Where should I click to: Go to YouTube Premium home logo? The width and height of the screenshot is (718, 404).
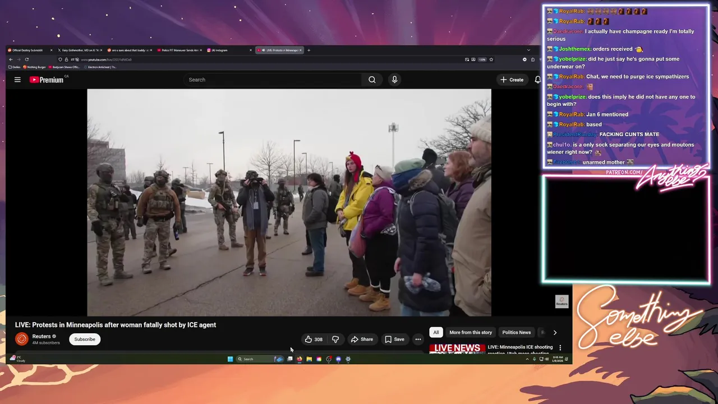click(x=47, y=80)
